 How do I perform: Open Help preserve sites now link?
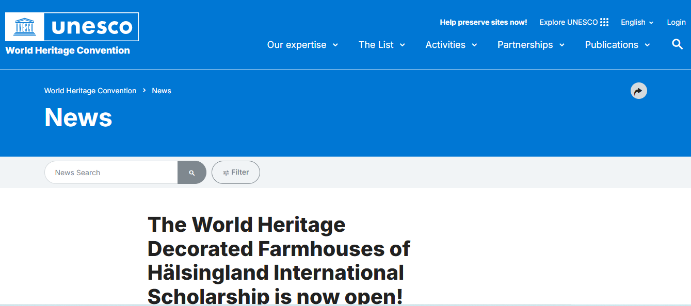click(483, 22)
